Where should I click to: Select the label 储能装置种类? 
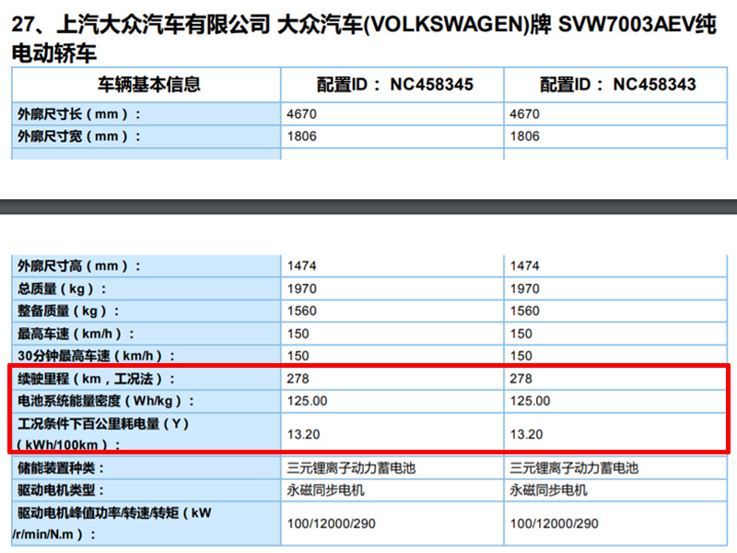tap(61, 468)
